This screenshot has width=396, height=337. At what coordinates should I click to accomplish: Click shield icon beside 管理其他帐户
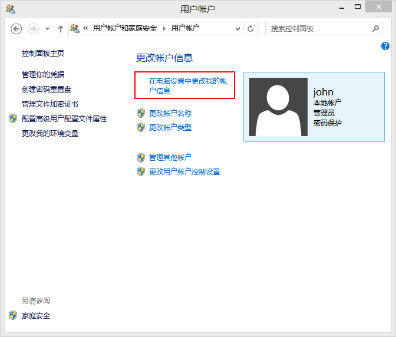[x=141, y=158]
